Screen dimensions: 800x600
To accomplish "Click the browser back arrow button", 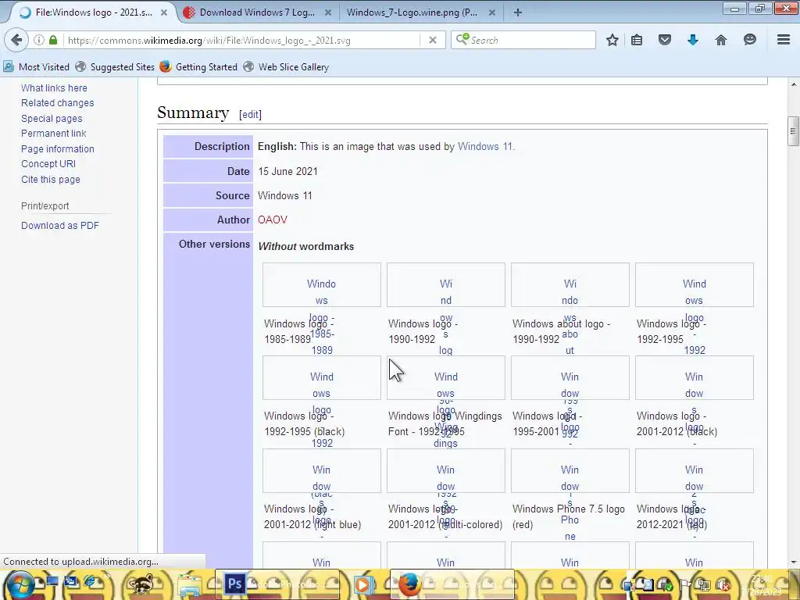I will tap(16, 40).
